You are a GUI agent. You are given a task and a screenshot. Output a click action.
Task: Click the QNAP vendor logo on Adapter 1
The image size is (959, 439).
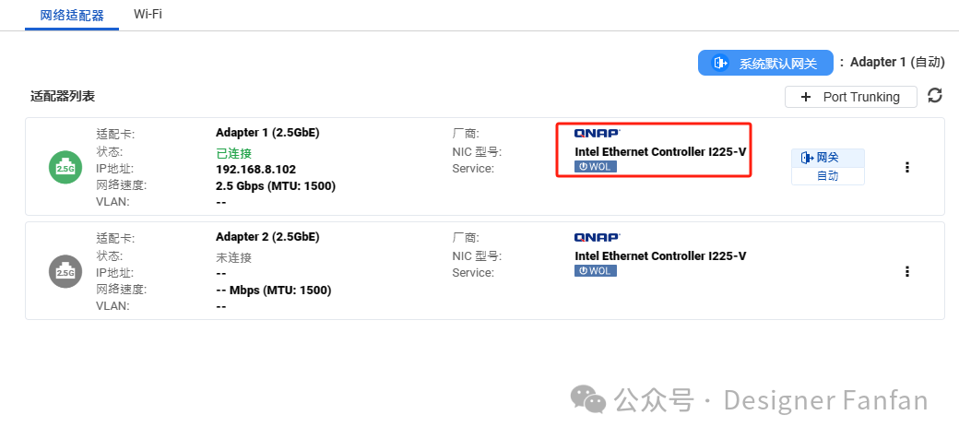tap(598, 133)
